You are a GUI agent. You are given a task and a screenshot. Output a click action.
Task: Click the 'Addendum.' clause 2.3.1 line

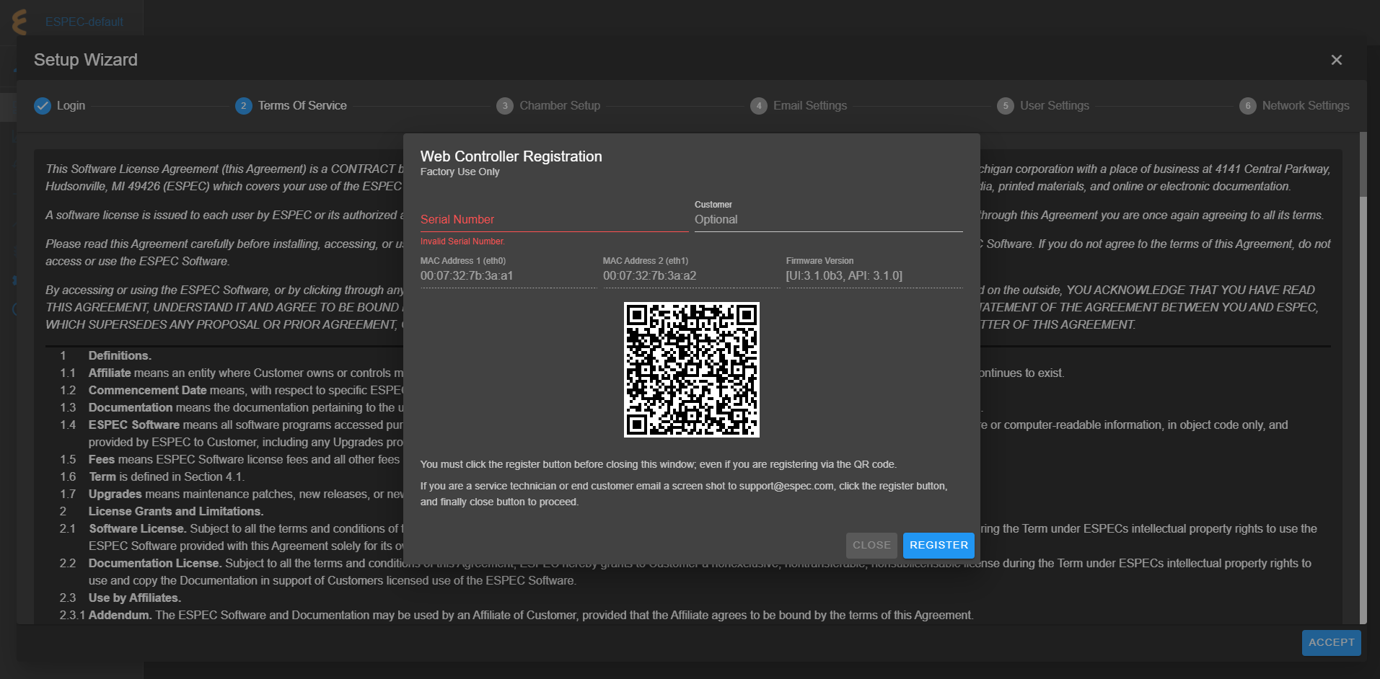click(531, 615)
